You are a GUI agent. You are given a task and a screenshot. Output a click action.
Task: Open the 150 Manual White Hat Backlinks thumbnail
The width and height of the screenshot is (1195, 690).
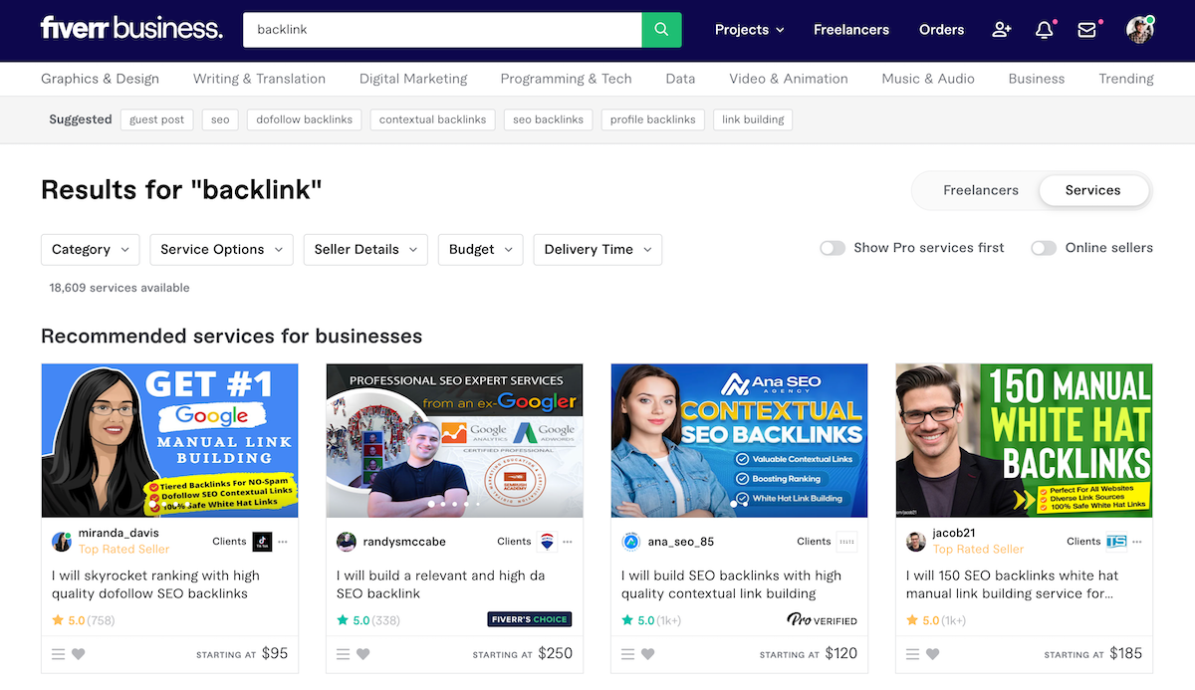coord(1024,440)
